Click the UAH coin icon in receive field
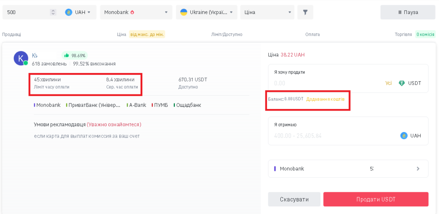439x214 pixels. (x=404, y=136)
